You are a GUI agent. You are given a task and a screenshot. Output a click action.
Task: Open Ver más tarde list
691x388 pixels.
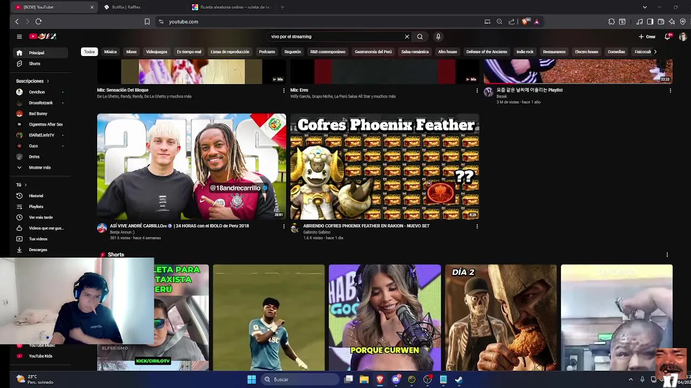coord(40,217)
